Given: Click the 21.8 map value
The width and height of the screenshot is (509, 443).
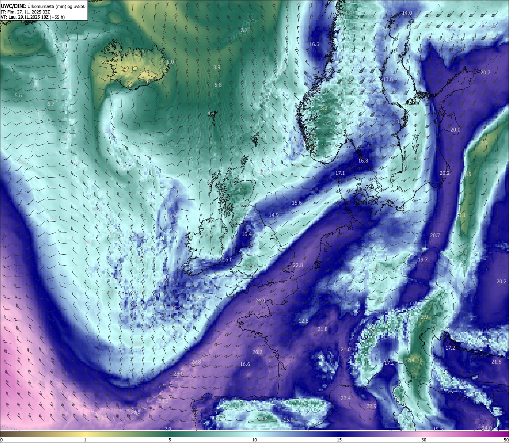Looking at the screenshot, I should coord(322,329).
